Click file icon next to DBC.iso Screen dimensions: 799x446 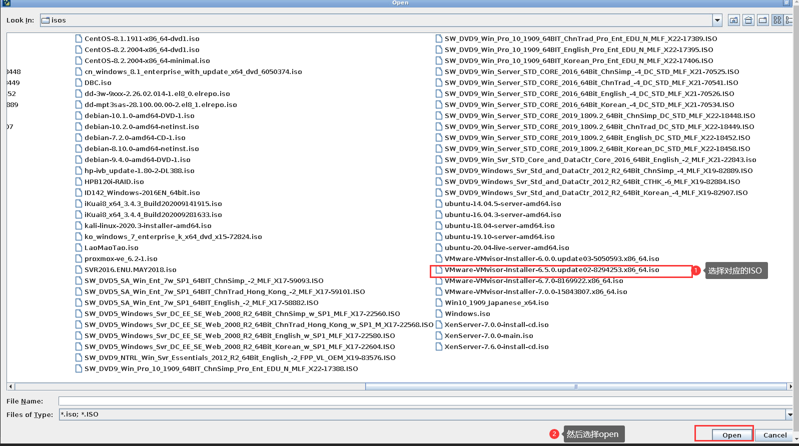pyautogui.click(x=79, y=83)
